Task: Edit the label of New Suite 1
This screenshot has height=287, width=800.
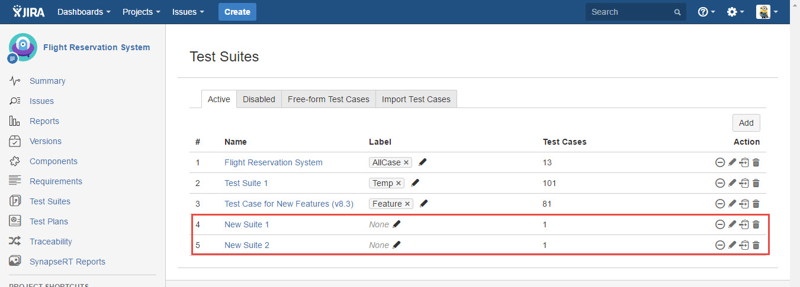Action: [397, 224]
